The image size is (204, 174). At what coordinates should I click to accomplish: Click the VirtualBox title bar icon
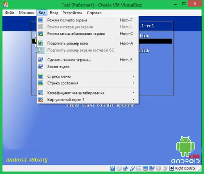coord(6,5)
